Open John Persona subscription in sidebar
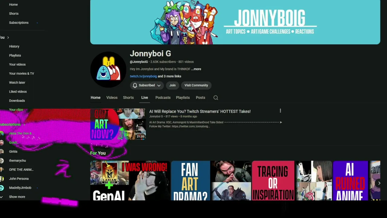The width and height of the screenshot is (387, 218). (19, 179)
